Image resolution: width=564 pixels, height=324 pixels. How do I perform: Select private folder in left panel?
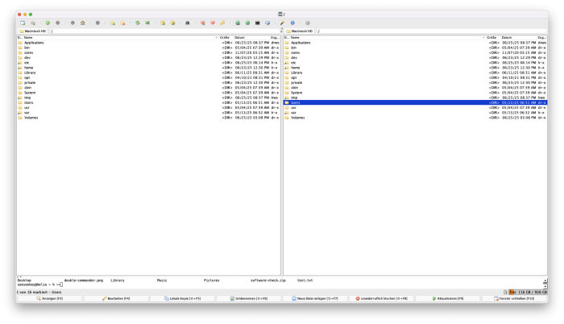pos(148,82)
